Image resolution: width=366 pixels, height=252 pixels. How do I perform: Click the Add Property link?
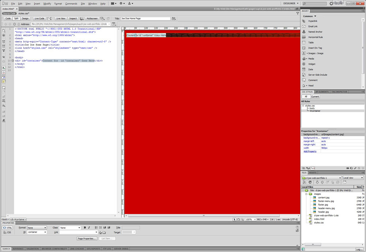click(x=310, y=151)
